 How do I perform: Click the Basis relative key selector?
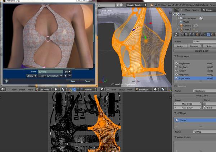209,107
